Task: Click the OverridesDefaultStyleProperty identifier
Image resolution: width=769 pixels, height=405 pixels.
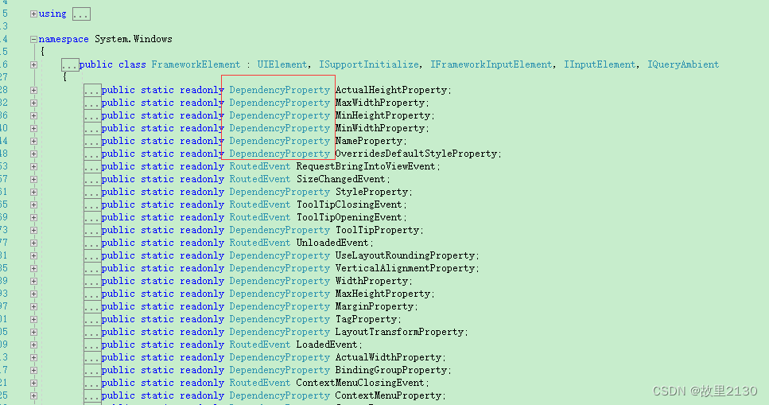Action: [417, 154]
